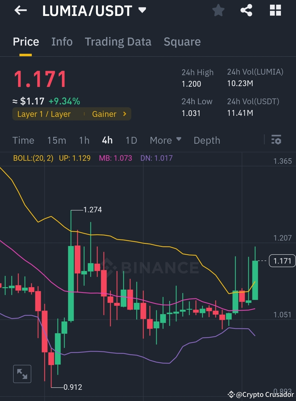Expand chart to fullscreen with corner icon
This screenshot has width=296, height=401.
22,374
